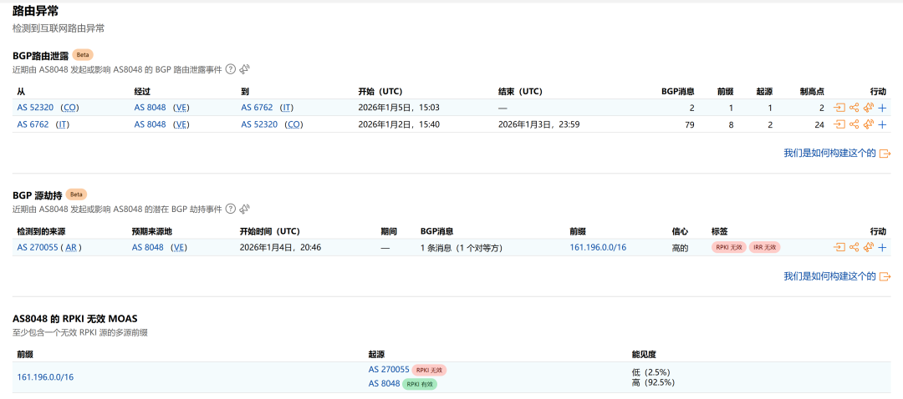The width and height of the screenshot is (903, 399).
Task: Open details arrow icon for first route leak
Action: tap(839, 108)
